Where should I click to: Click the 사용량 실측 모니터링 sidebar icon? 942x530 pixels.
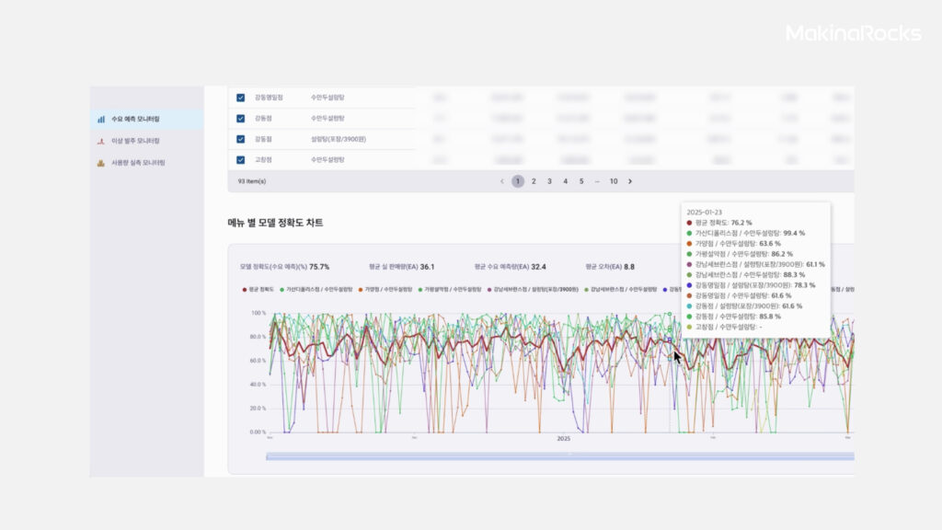(101, 163)
